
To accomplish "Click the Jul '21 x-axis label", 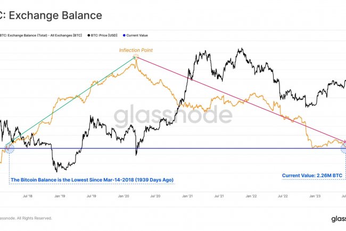I will (x=218, y=197).
